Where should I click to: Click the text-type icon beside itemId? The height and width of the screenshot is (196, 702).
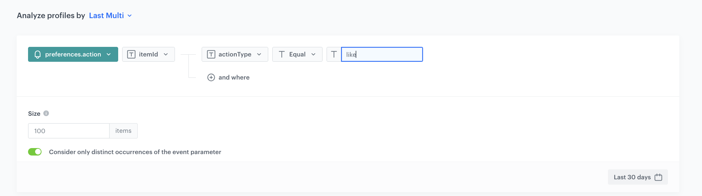pos(131,54)
